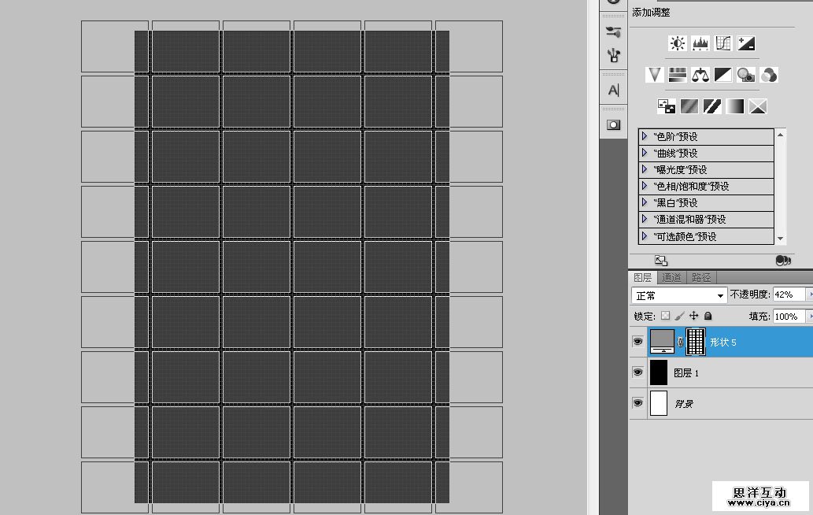Lock image pixels (brush icon)

coord(679,315)
